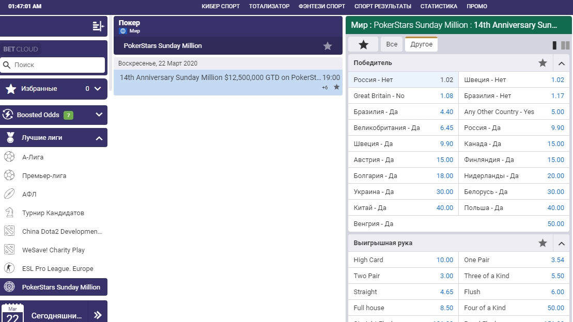Switch to two-column market layout
This screenshot has width=573, height=322.
coord(565,45)
